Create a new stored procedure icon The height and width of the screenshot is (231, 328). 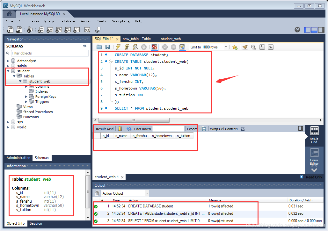pyautogui.click(x=68, y=30)
